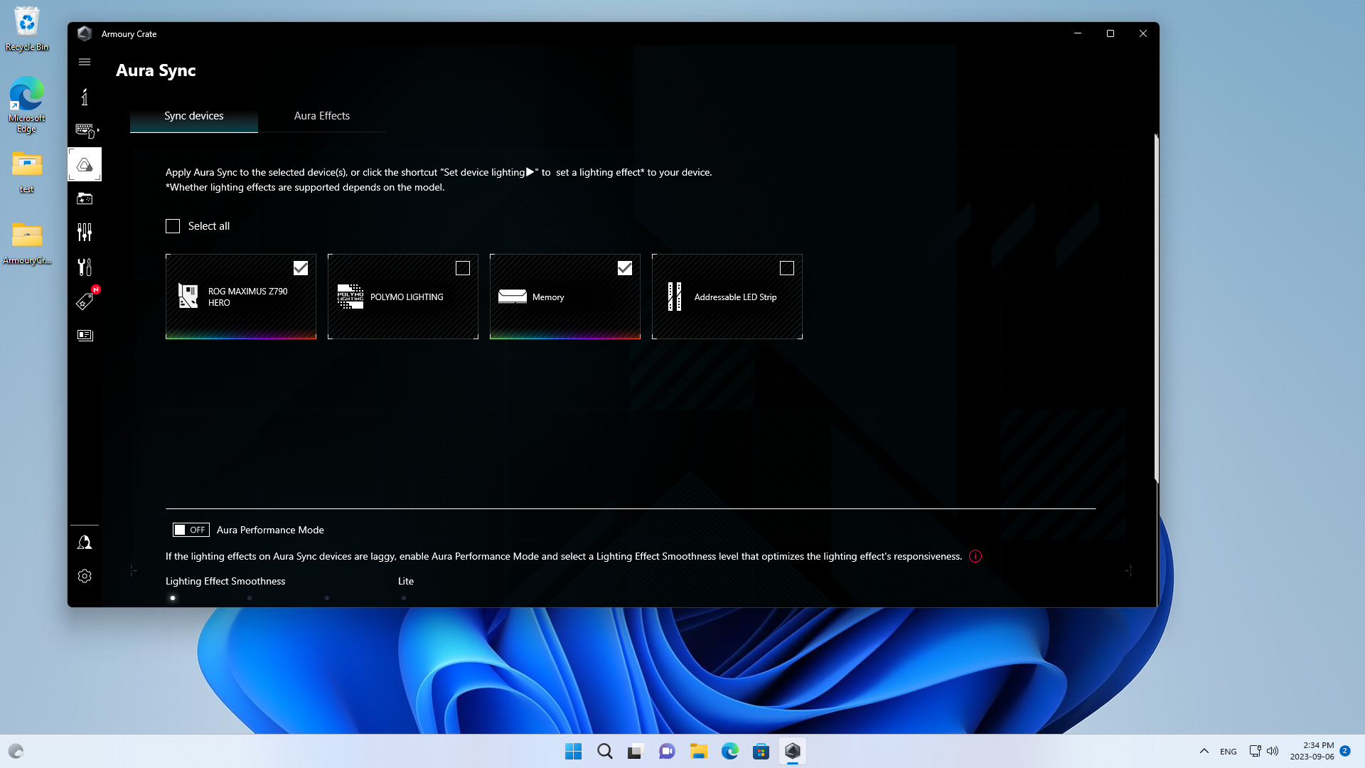
Task: Open the Featured deals tag icon
Action: click(85, 301)
